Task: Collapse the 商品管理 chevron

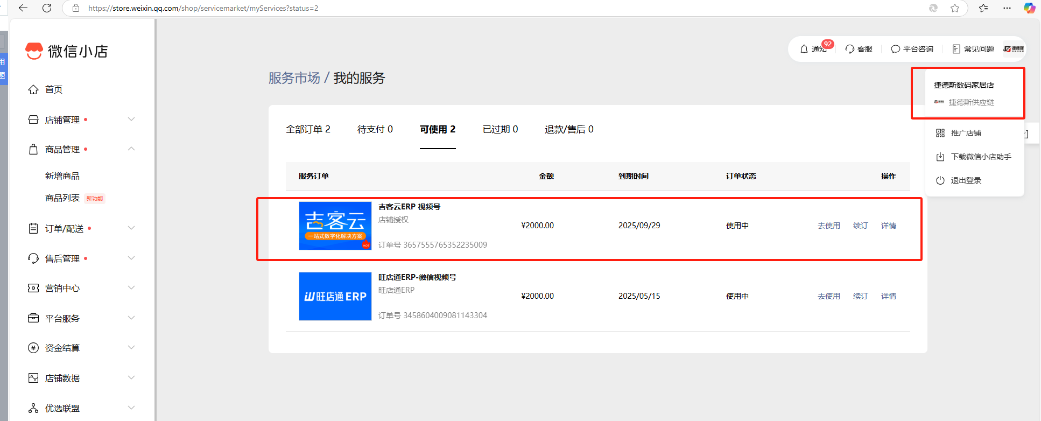Action: 131,149
